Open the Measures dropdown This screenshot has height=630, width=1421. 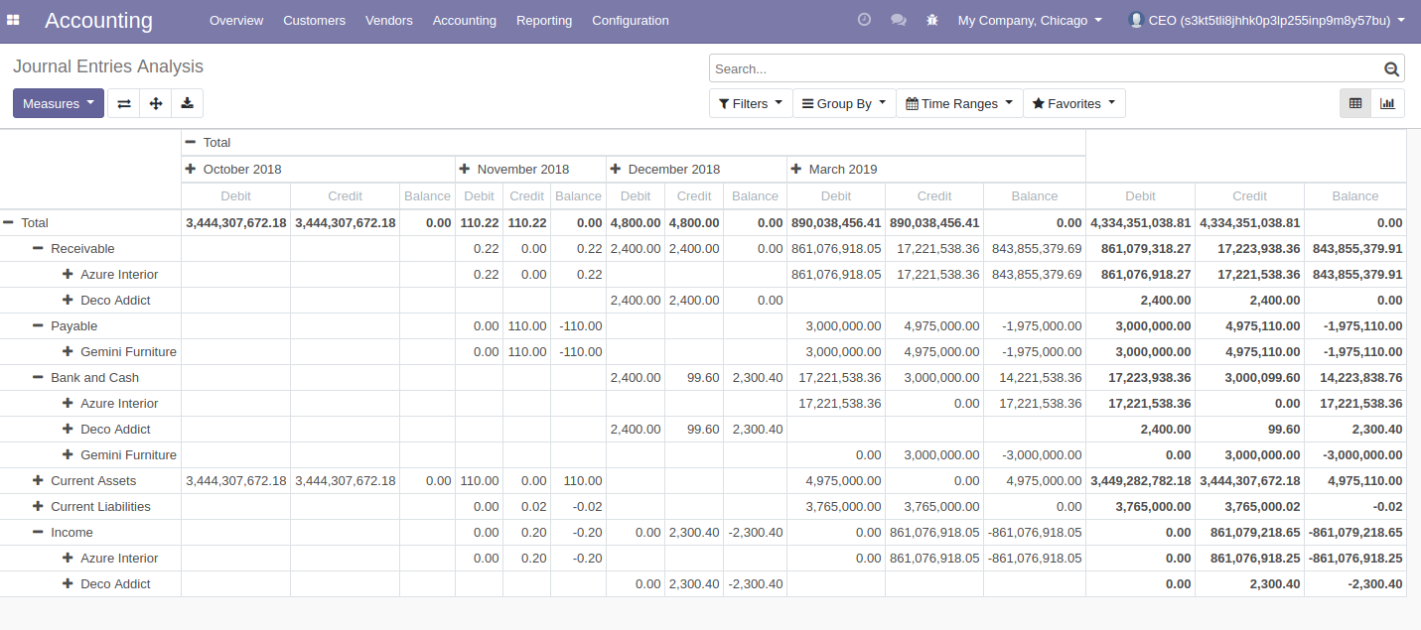(x=58, y=102)
